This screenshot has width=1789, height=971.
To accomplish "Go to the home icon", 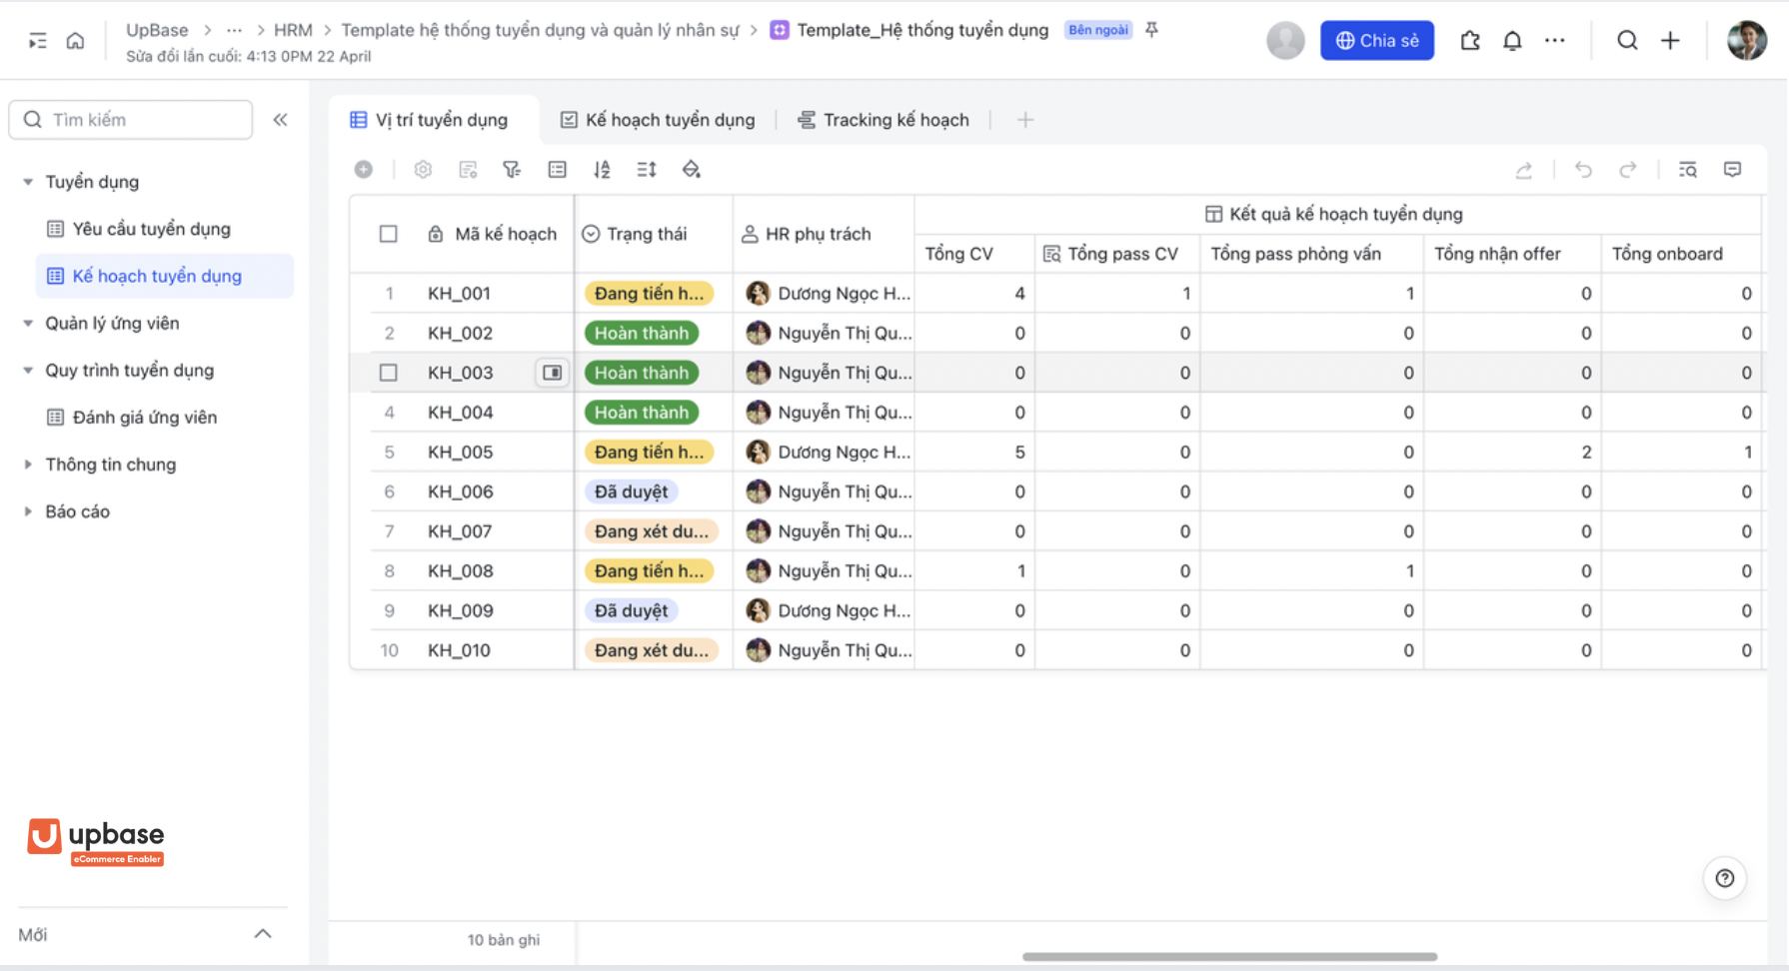I will 75,41.
